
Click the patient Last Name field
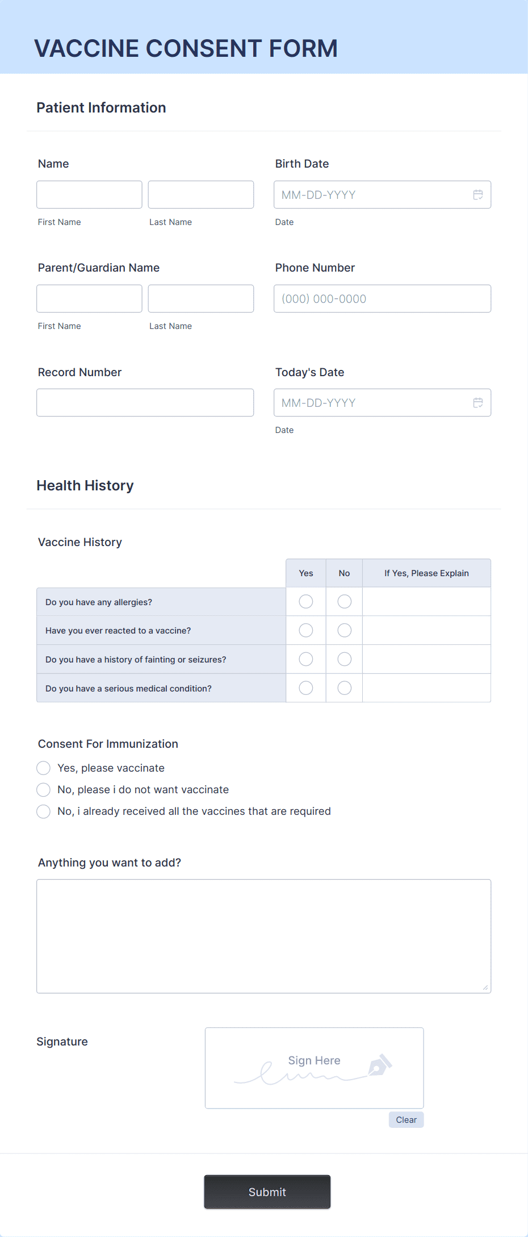pyautogui.click(x=201, y=195)
